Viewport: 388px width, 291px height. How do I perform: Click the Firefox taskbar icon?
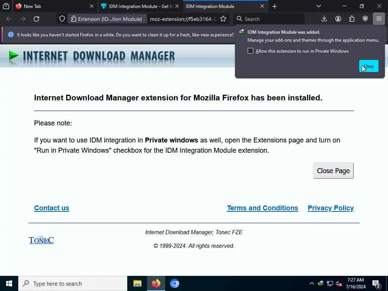pos(156,283)
